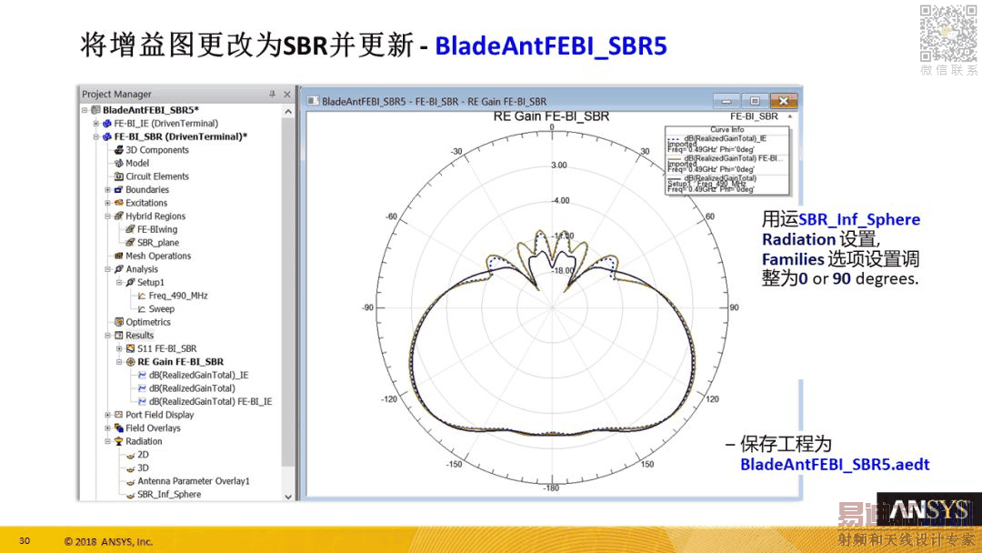The image size is (982, 553).
Task: Click the S11 FE-BI_SBR plot icon
Action: [130, 348]
